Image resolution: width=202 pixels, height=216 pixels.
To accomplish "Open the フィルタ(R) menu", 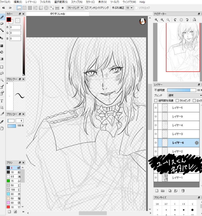I will point(45,2).
